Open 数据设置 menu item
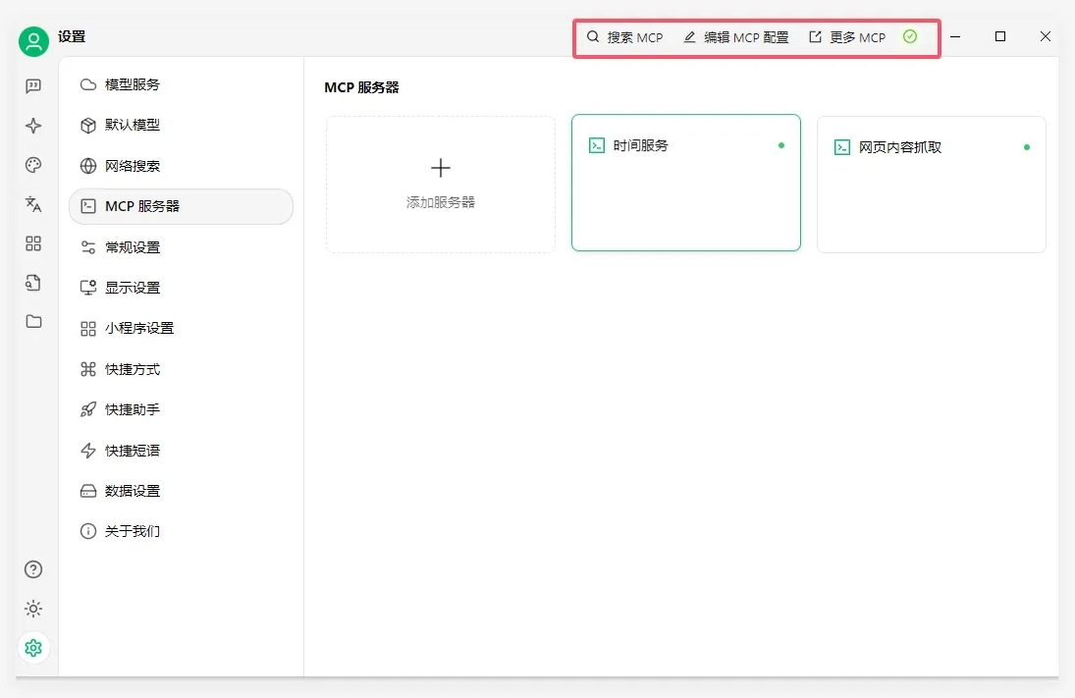The image size is (1075, 698). click(133, 491)
